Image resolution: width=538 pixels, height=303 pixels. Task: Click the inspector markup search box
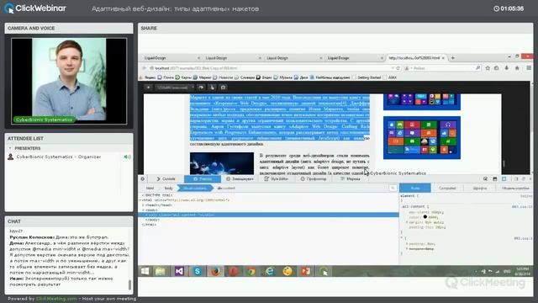pyautogui.click(x=393, y=188)
